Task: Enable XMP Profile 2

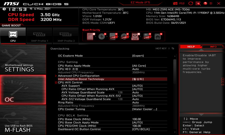Action: tap(66, 35)
